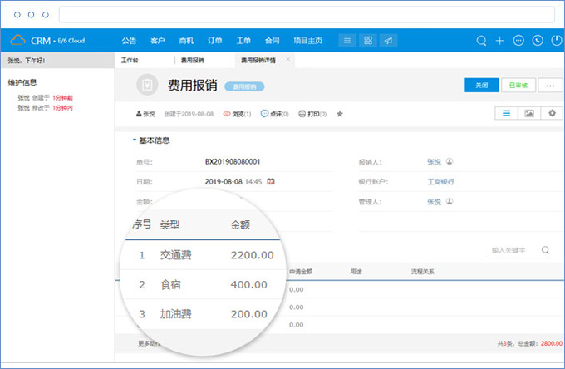
Task: Click the blue 关闭 button
Action: pos(481,86)
